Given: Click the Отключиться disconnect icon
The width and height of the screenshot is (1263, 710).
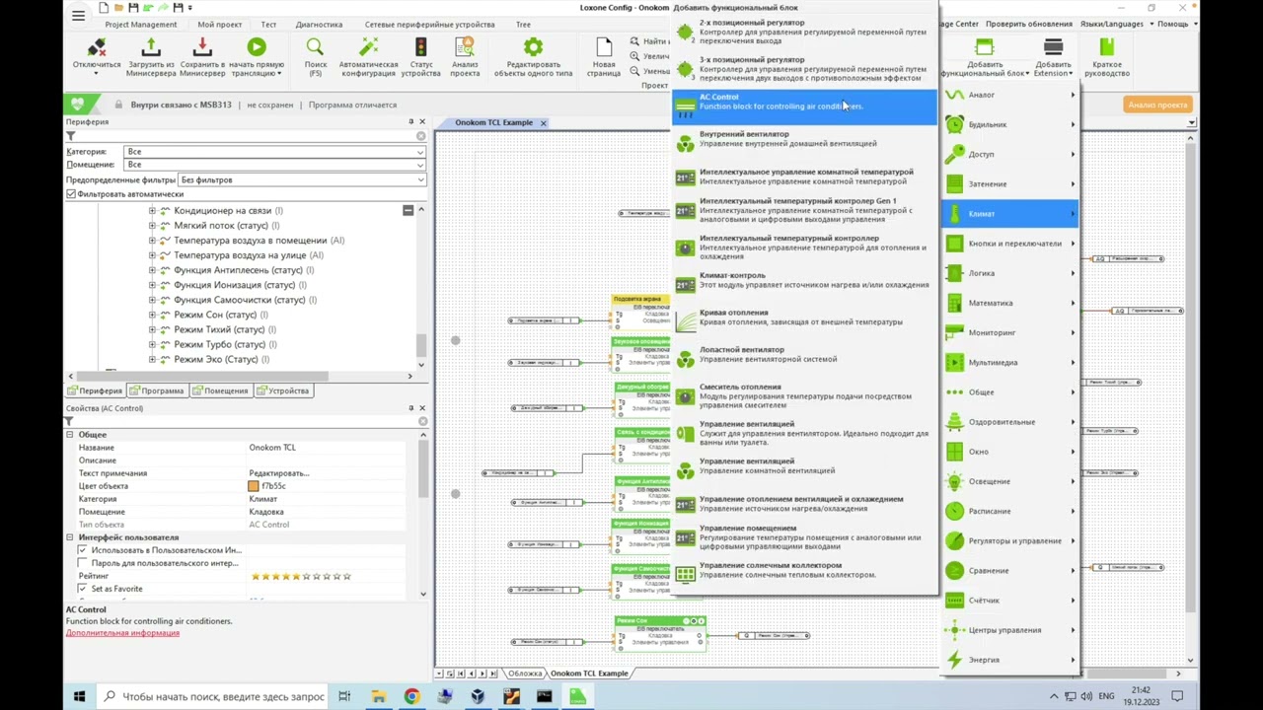Looking at the screenshot, I should (x=96, y=47).
